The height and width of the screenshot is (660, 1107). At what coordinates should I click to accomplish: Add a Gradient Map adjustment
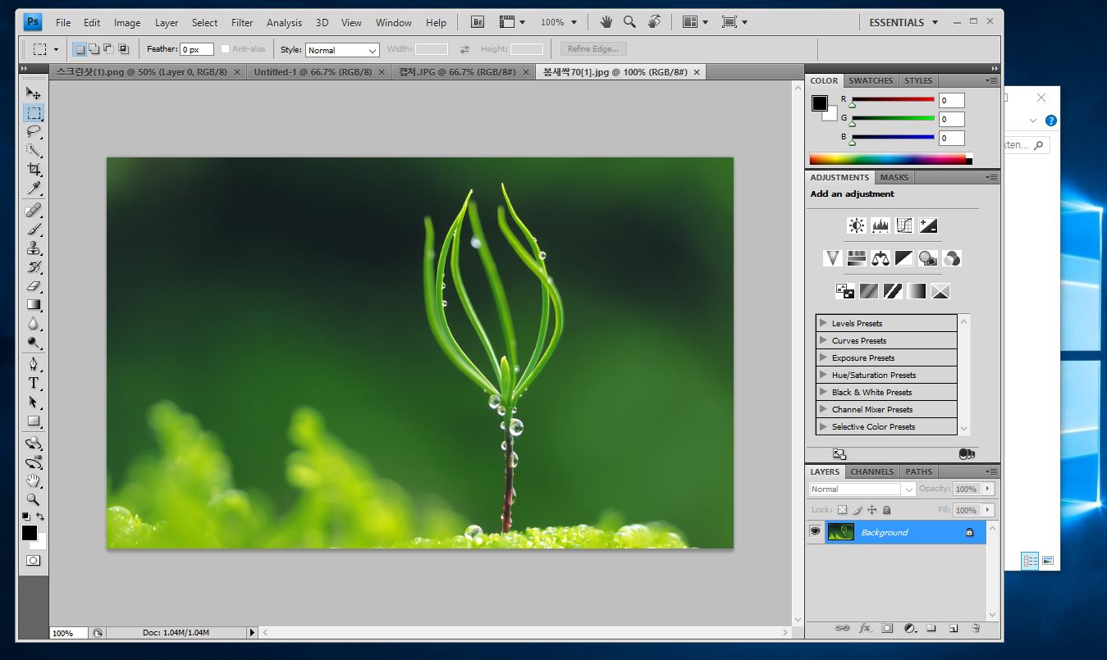click(x=917, y=291)
